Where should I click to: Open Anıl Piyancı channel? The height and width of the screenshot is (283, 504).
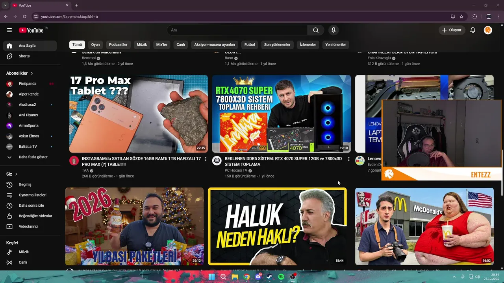30,115
